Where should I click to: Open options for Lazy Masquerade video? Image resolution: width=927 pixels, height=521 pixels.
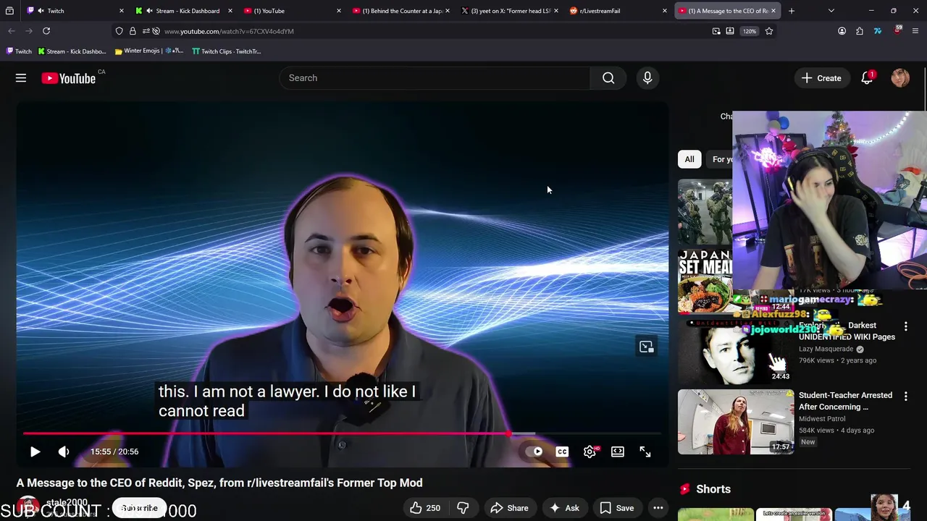pyautogui.click(x=905, y=326)
